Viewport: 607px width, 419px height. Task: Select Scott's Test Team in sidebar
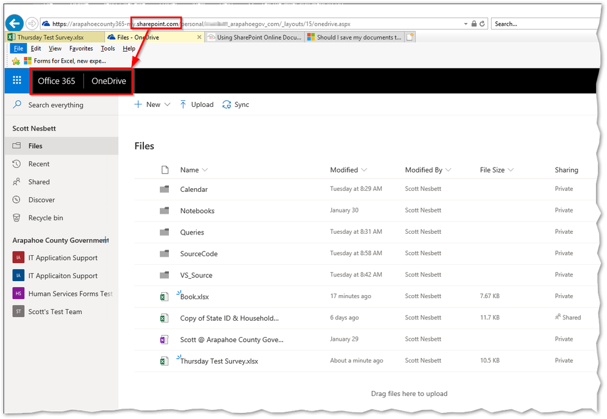55,312
